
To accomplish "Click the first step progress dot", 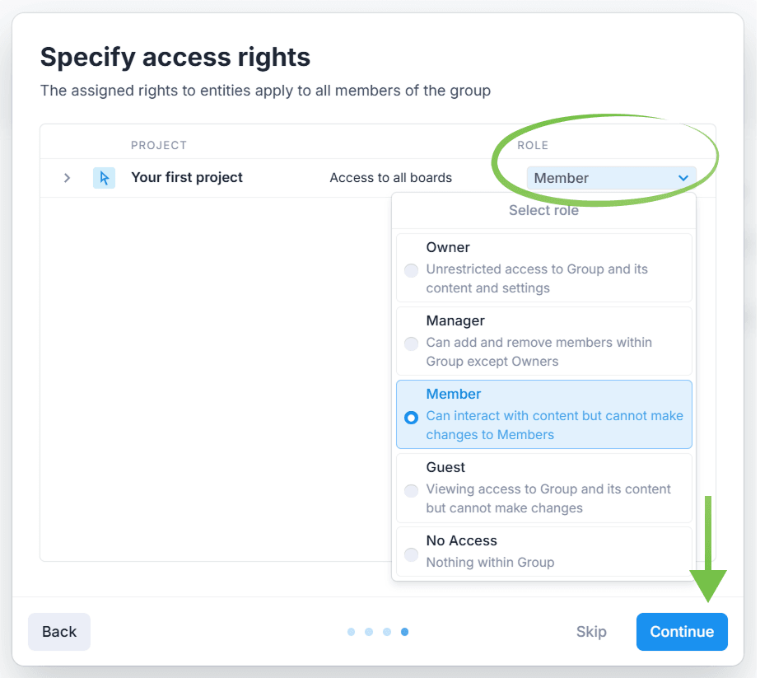I will (x=351, y=632).
